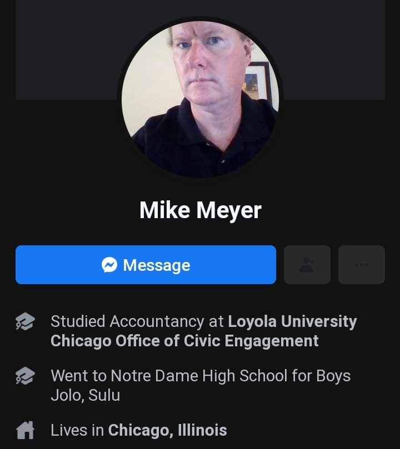
Task: Click the Jolo, Sulu location text
Action: tap(86, 395)
